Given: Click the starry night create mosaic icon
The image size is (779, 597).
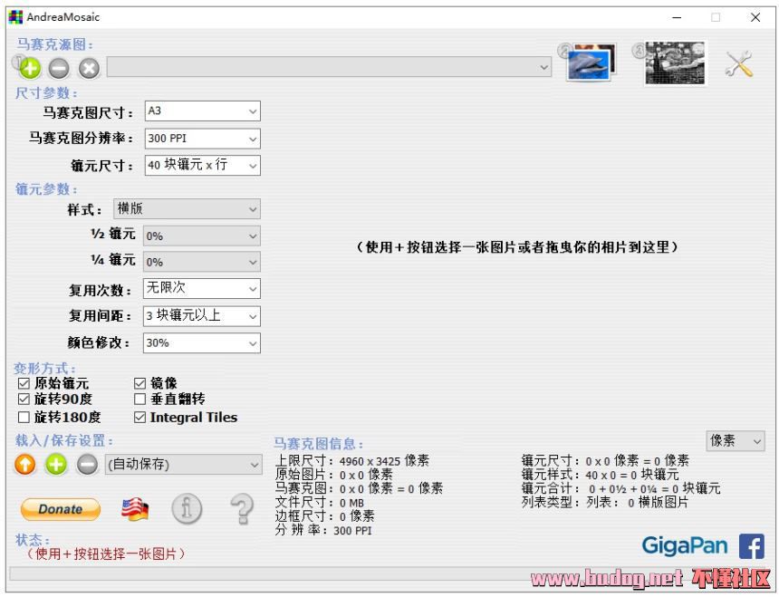Looking at the screenshot, I should click(675, 63).
